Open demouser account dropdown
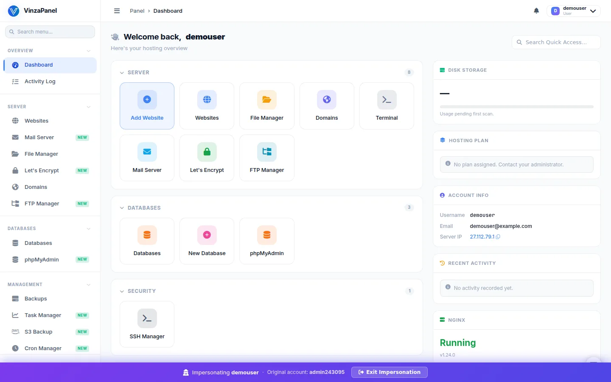 point(574,11)
